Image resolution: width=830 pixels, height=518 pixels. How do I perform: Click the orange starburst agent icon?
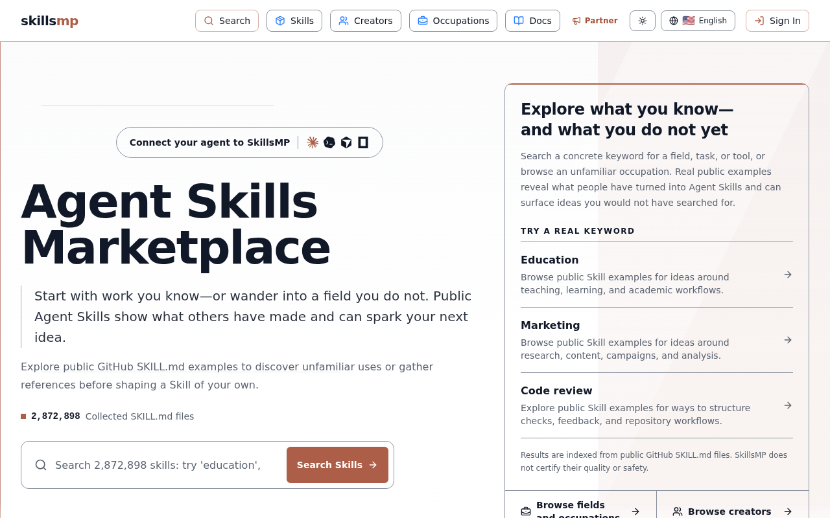[313, 142]
